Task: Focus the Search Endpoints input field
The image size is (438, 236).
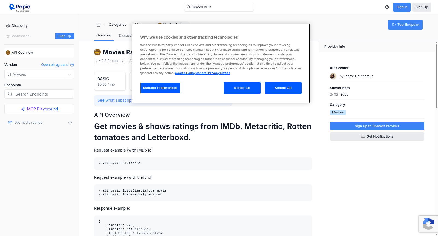Action: pyautogui.click(x=39, y=94)
